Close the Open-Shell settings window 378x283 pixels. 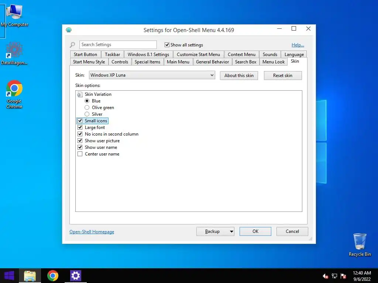308,29
